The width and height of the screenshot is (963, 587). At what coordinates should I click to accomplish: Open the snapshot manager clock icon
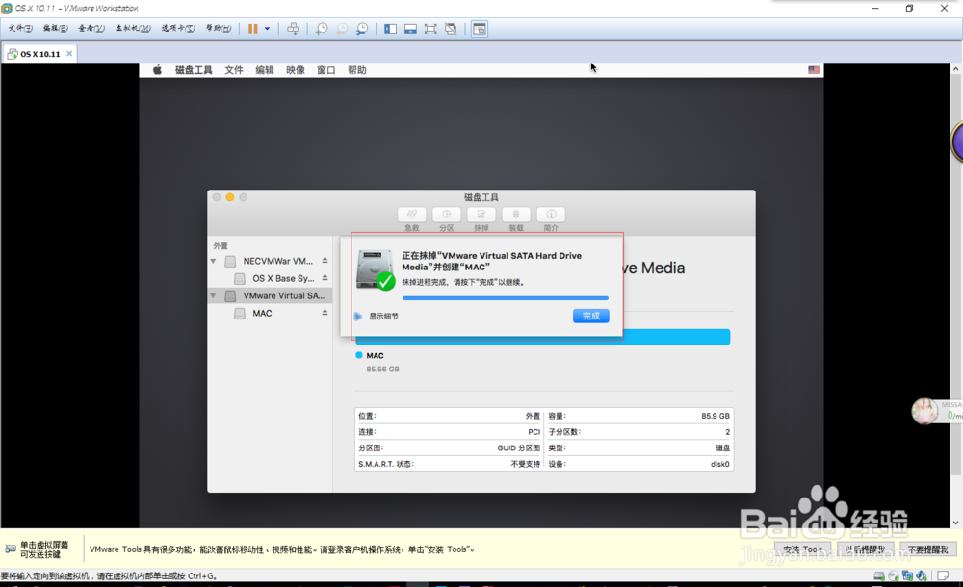click(x=362, y=29)
